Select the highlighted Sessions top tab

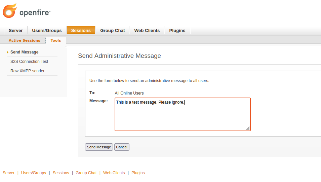81,30
